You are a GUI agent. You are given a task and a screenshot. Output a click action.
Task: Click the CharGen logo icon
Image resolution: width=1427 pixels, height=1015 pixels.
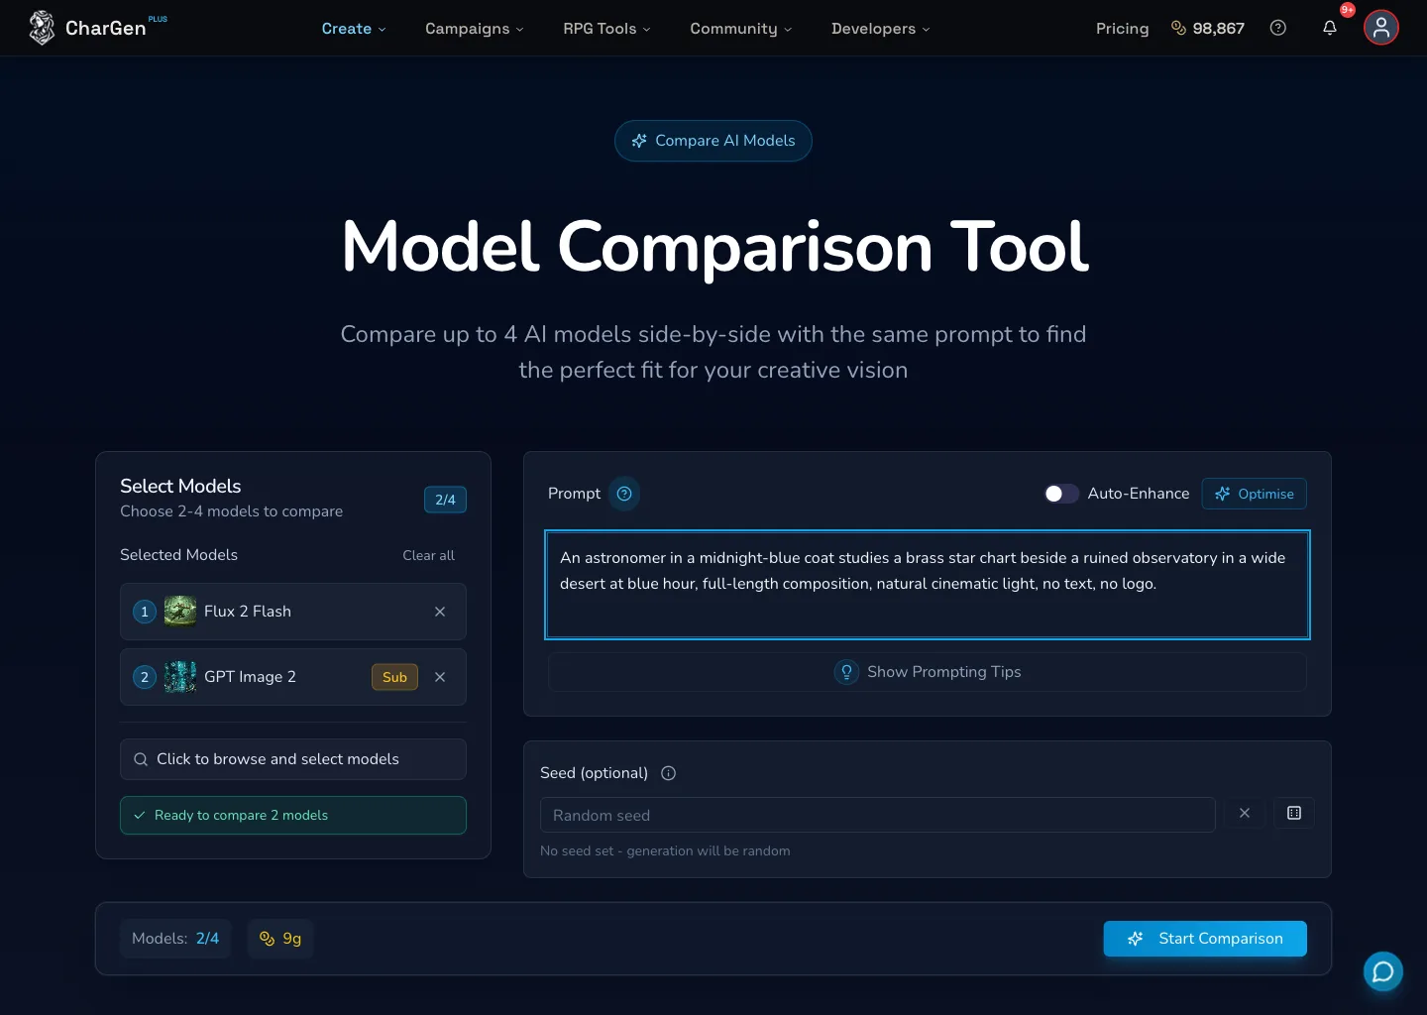(x=42, y=28)
